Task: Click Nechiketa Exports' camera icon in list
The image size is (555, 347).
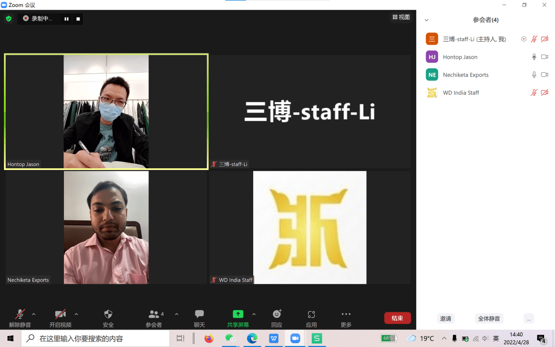Action: click(544, 75)
